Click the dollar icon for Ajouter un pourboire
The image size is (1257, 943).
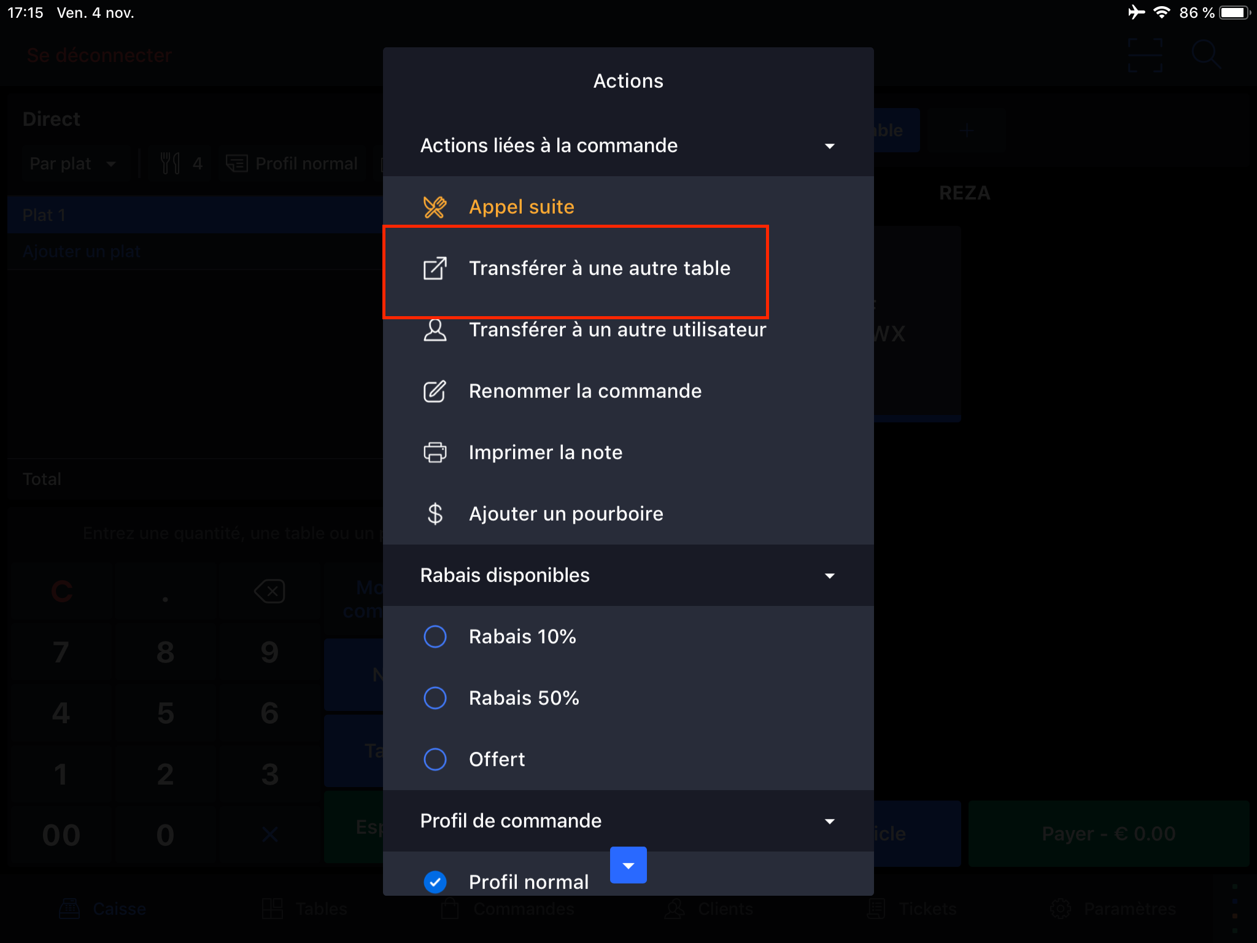[x=435, y=514]
